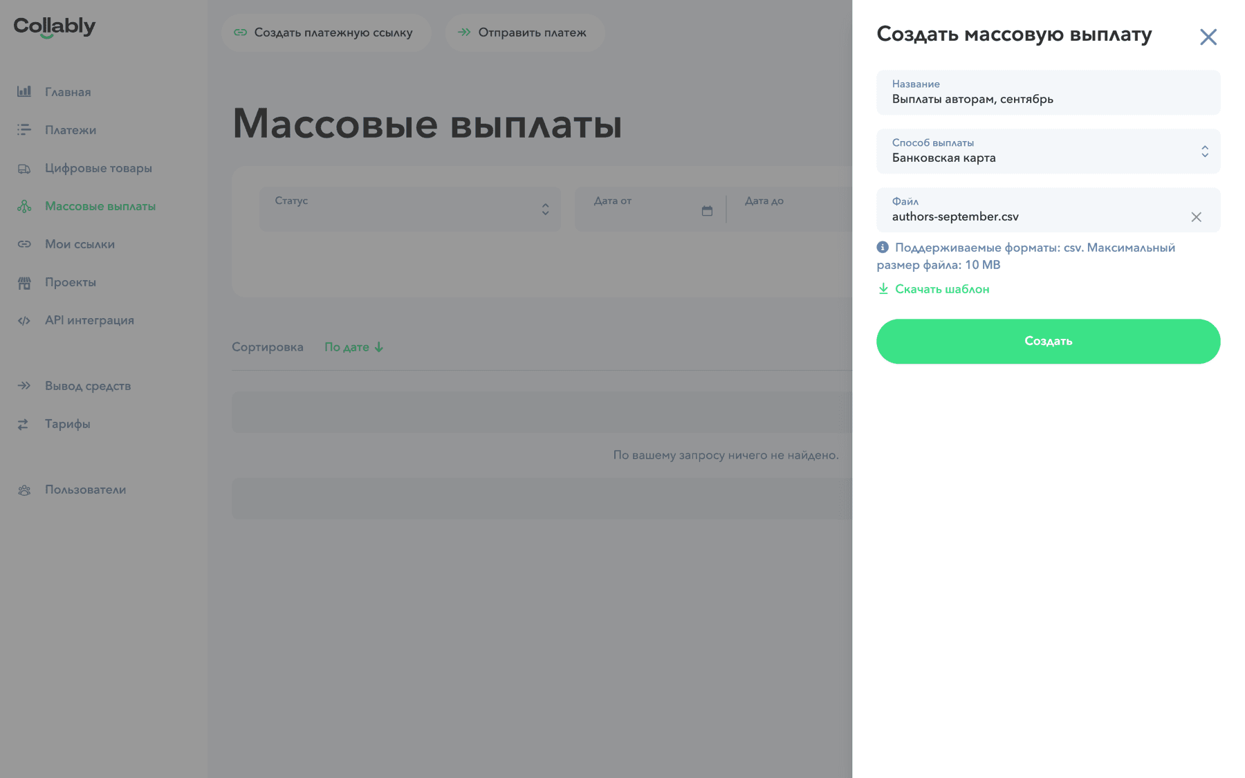Image resolution: width=1245 pixels, height=778 pixels.
Task: Click the download icon beside Скачать шаблон
Action: pos(883,288)
